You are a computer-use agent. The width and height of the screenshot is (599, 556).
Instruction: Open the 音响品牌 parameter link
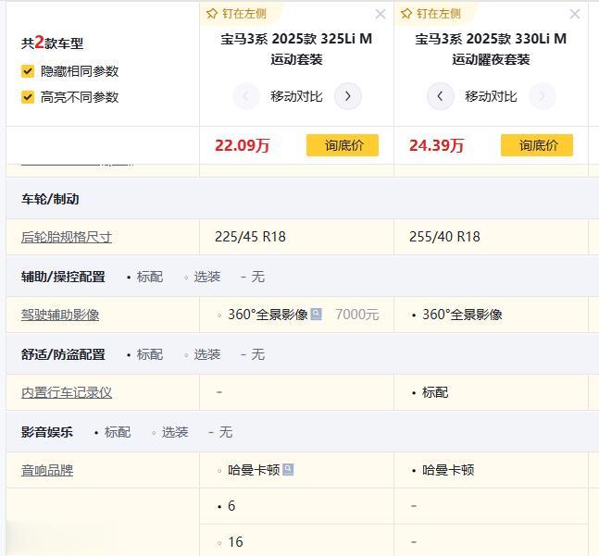pyautogui.click(x=47, y=470)
